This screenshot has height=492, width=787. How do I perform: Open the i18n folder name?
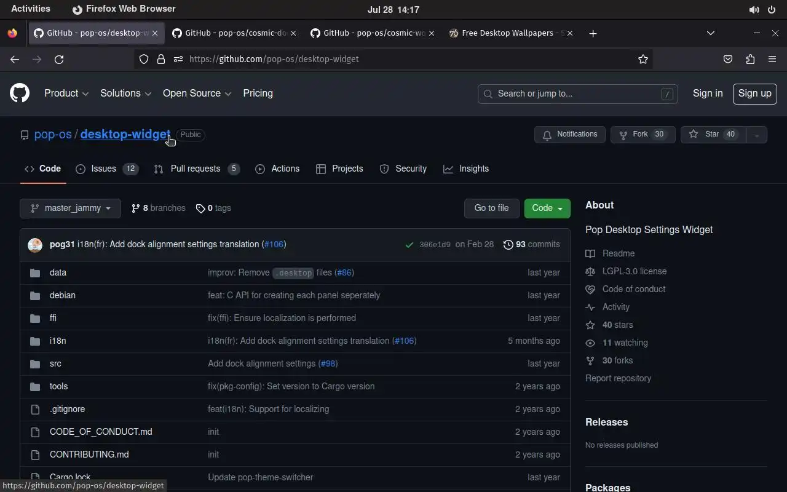tap(58, 341)
